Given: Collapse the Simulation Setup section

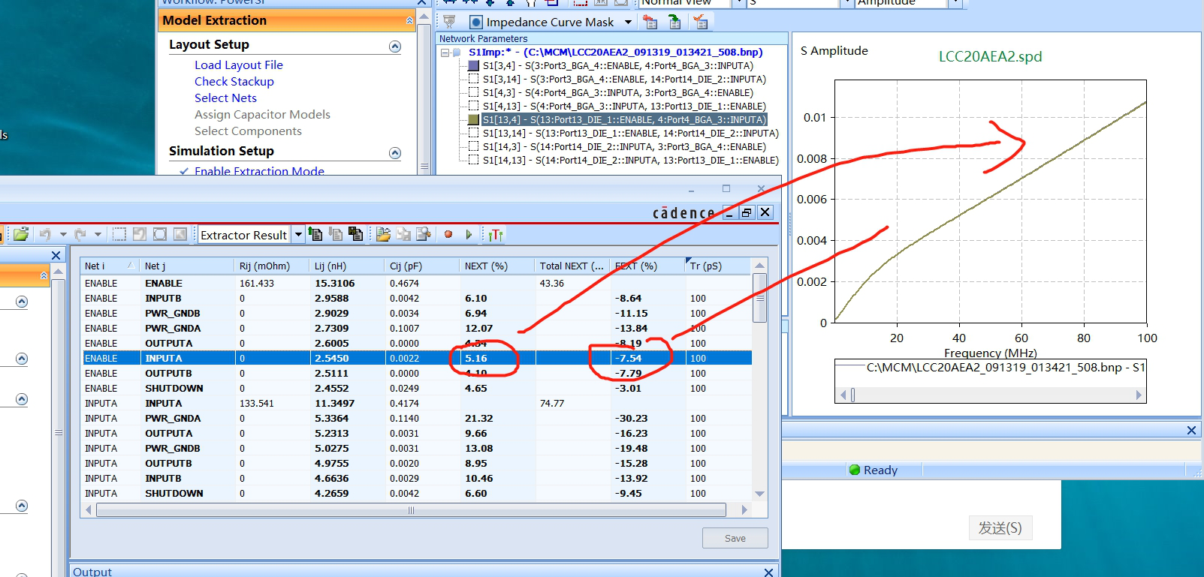Looking at the screenshot, I should [x=395, y=153].
